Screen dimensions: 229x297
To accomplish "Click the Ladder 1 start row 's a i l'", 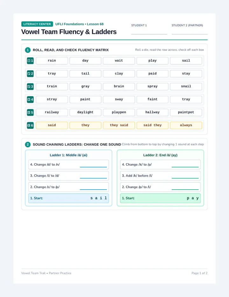I will 68,198.
